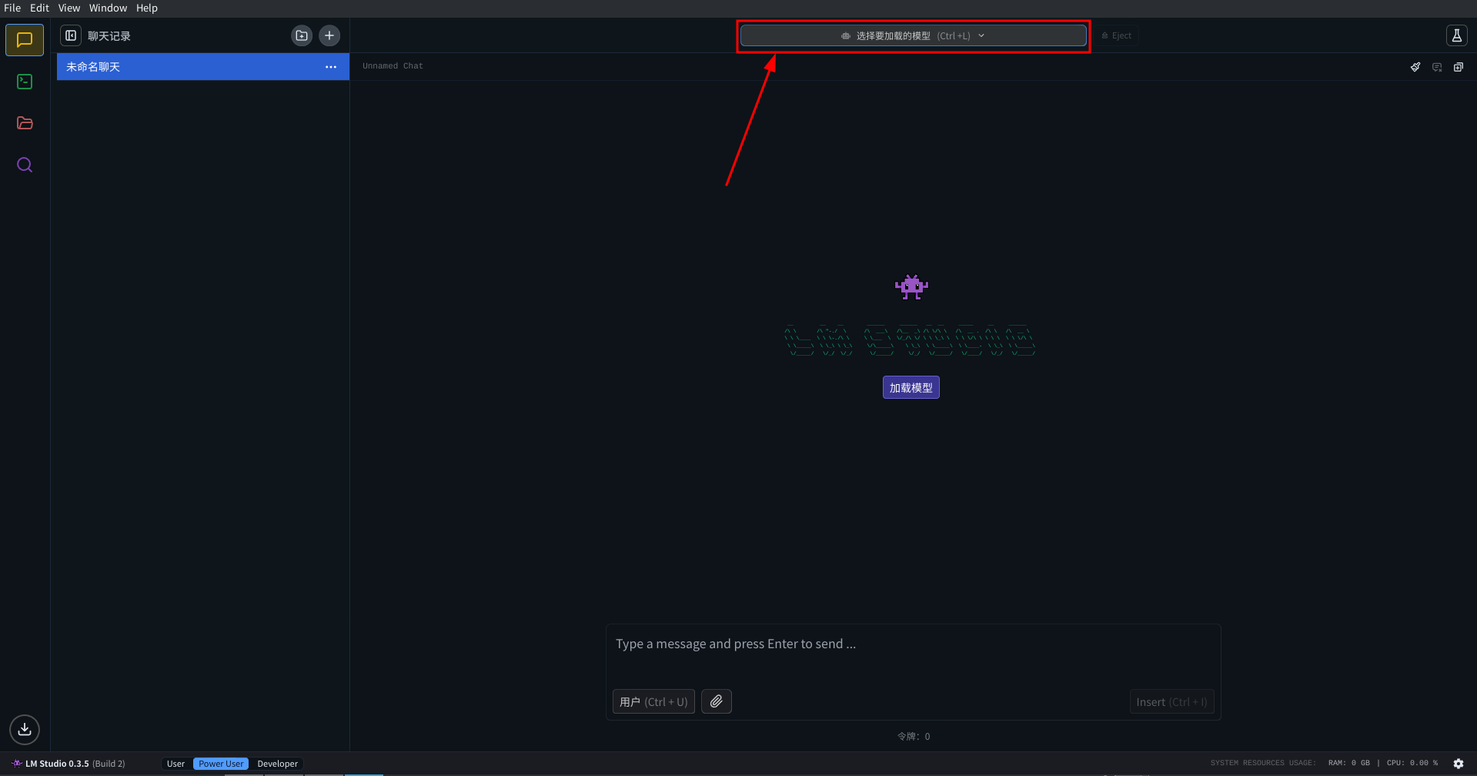Create a new chat folder
The image size is (1477, 776).
tap(302, 35)
